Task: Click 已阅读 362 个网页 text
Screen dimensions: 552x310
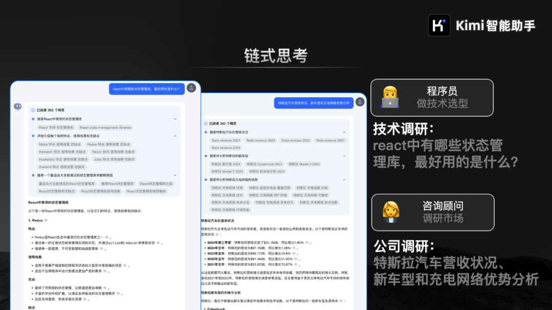Action: click(223, 123)
